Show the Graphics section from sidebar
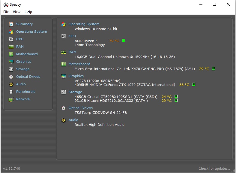 point(24,62)
